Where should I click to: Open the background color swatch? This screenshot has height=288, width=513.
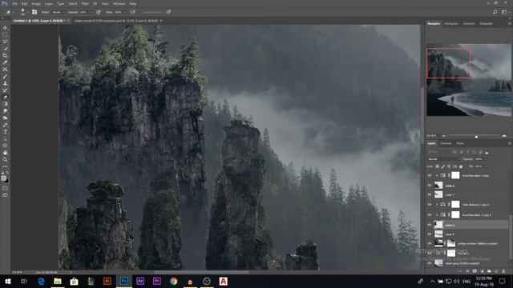pyautogui.click(x=6, y=181)
